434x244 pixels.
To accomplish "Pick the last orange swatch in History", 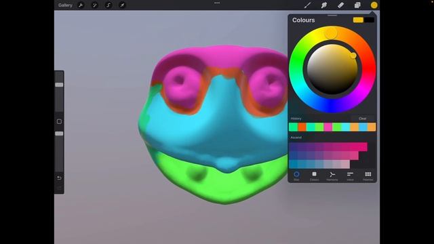I will 372,127.
